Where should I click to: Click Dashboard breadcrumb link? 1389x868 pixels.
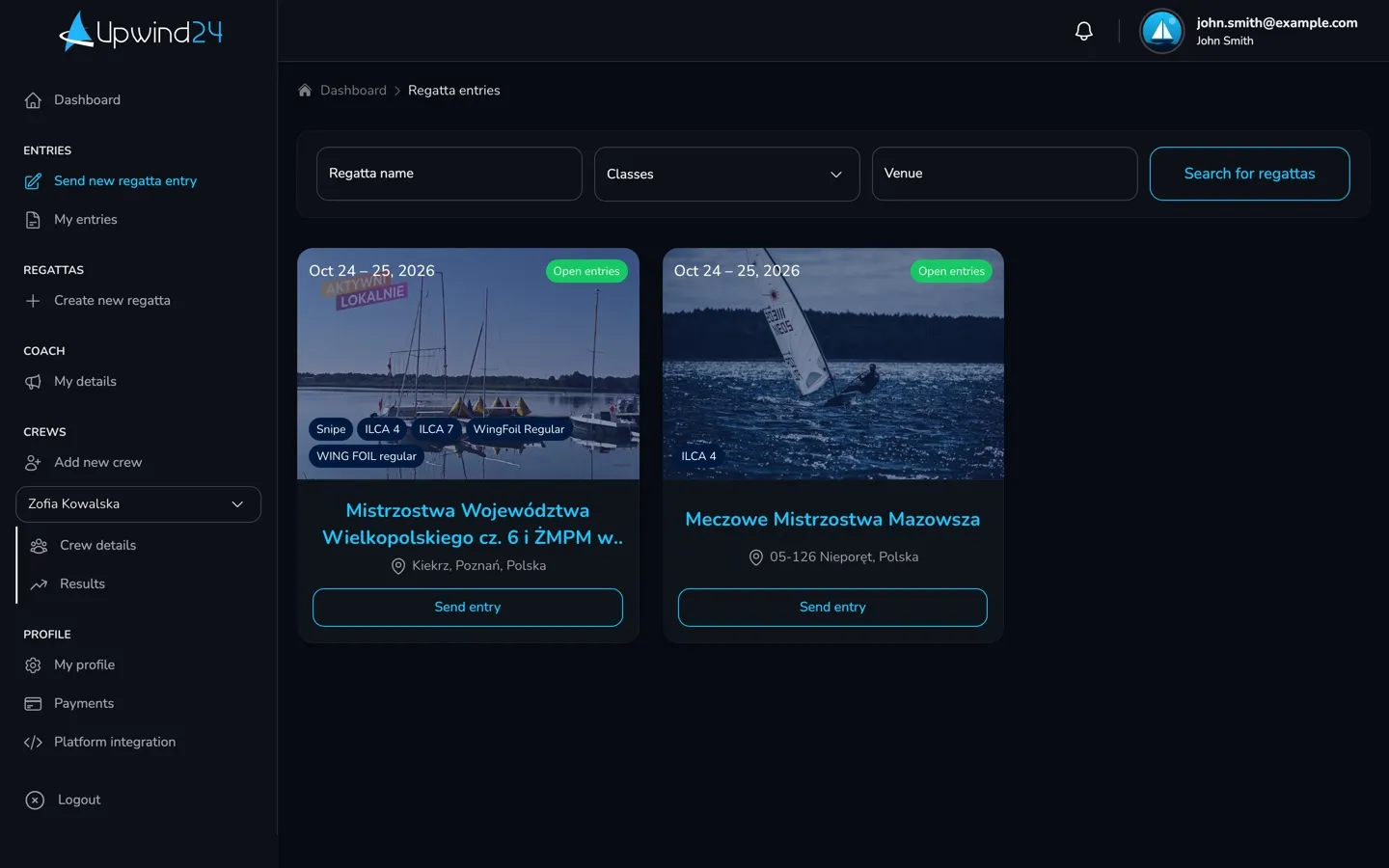[353, 90]
